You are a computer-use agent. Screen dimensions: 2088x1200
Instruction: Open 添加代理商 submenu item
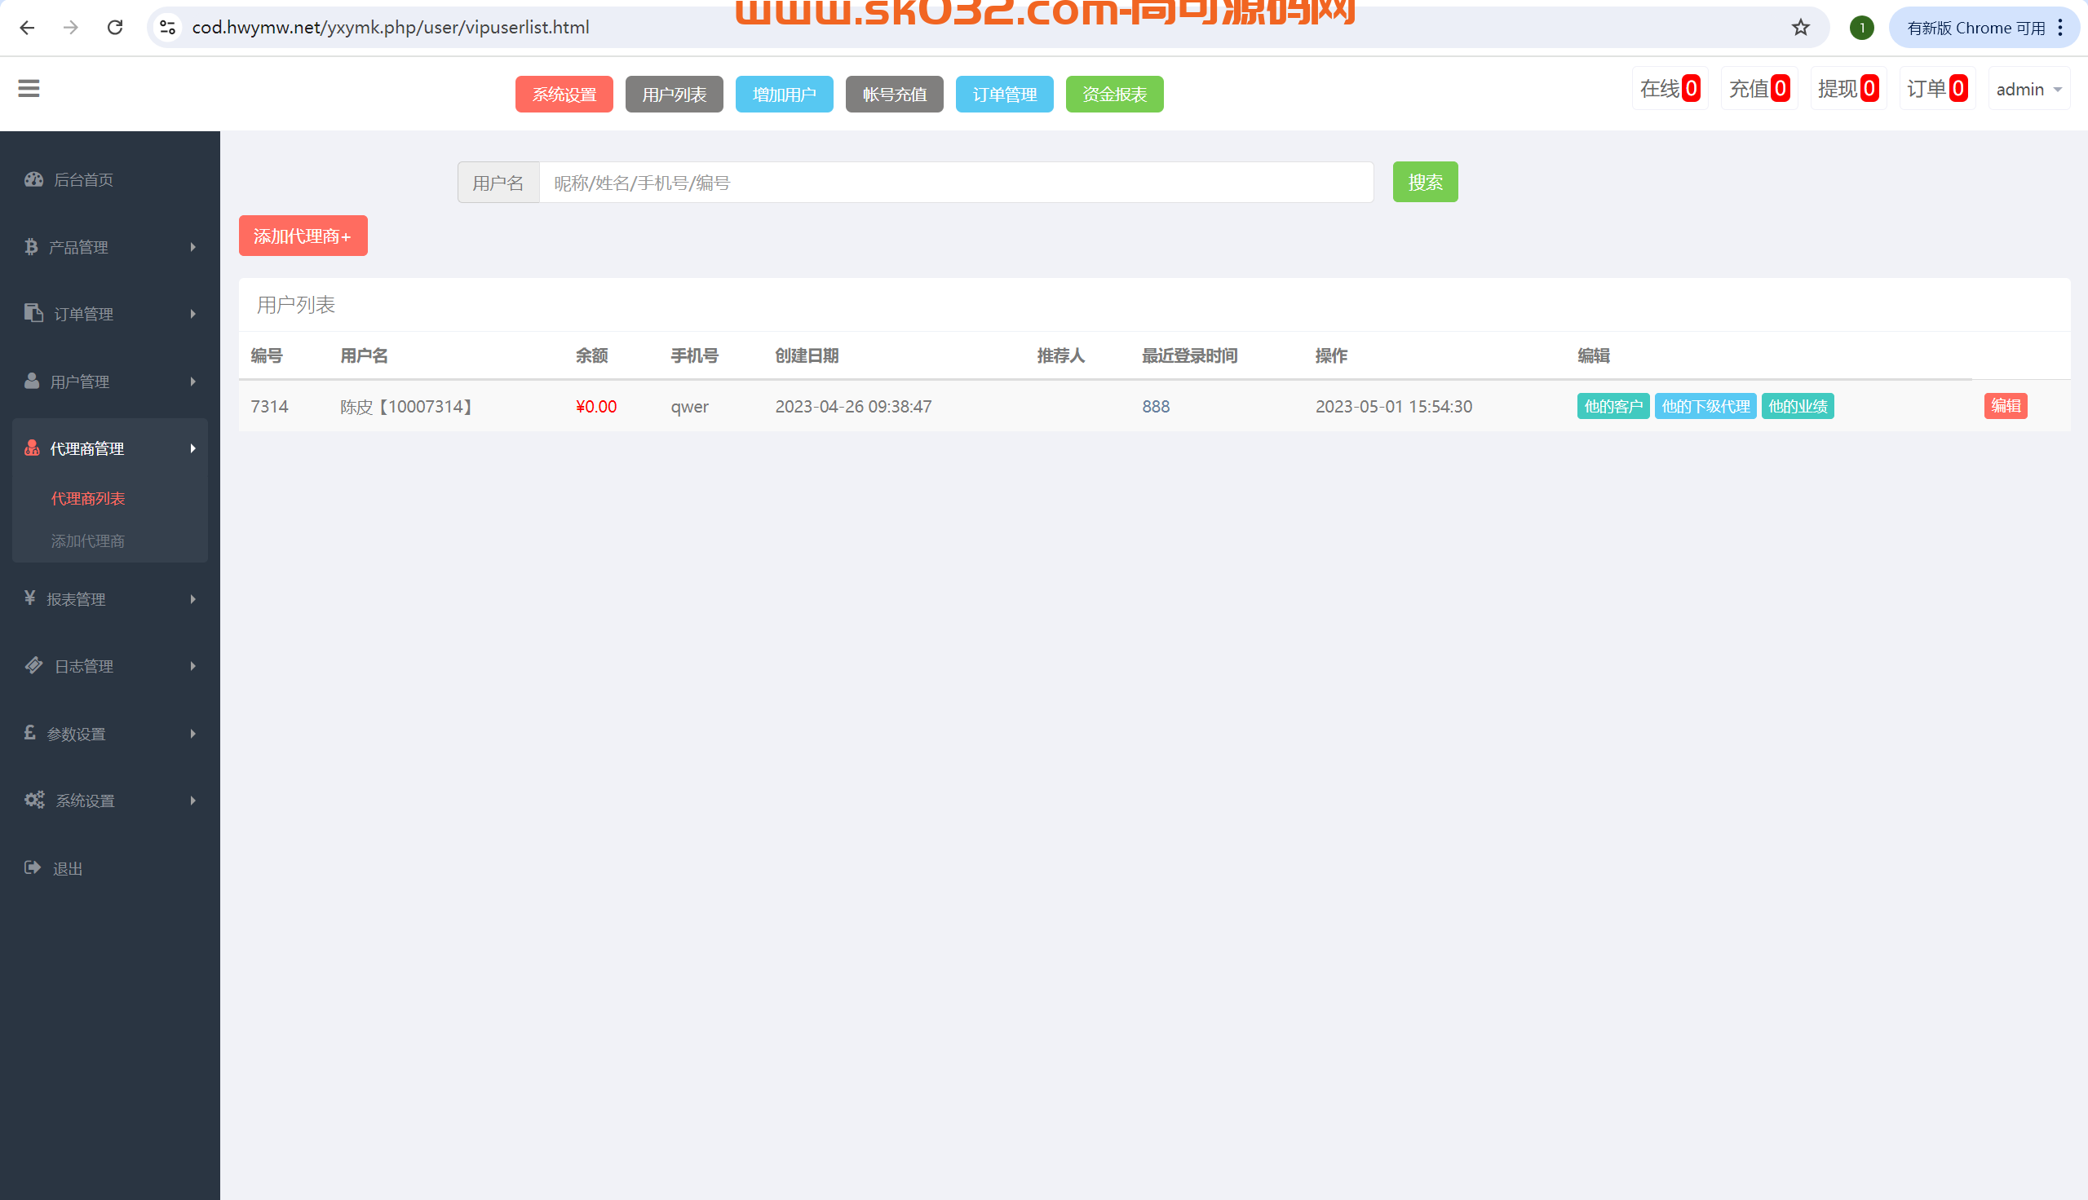[88, 540]
